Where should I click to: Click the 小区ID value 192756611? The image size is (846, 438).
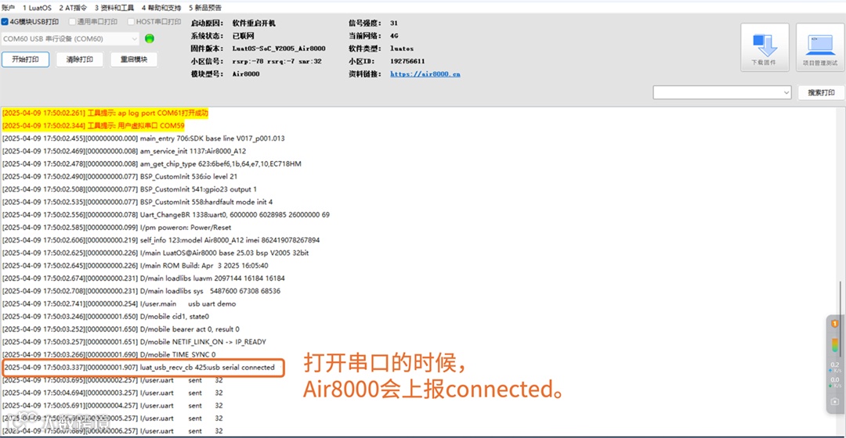pyautogui.click(x=407, y=62)
